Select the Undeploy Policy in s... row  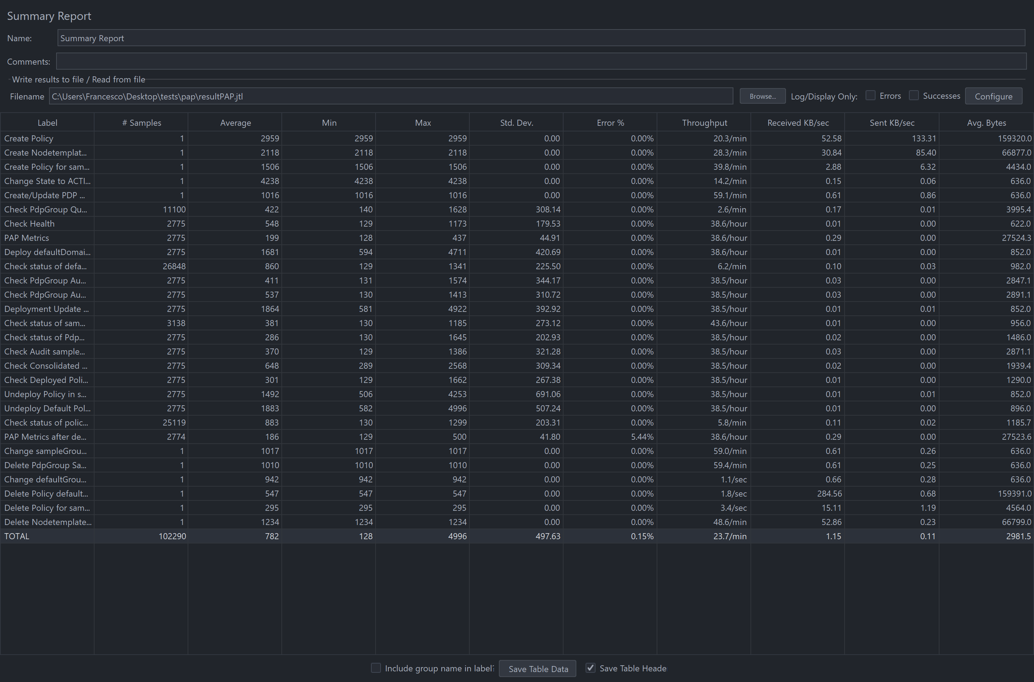point(517,394)
